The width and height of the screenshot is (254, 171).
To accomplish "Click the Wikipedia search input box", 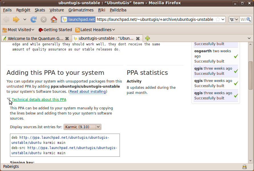I will (x=243, y=19).
